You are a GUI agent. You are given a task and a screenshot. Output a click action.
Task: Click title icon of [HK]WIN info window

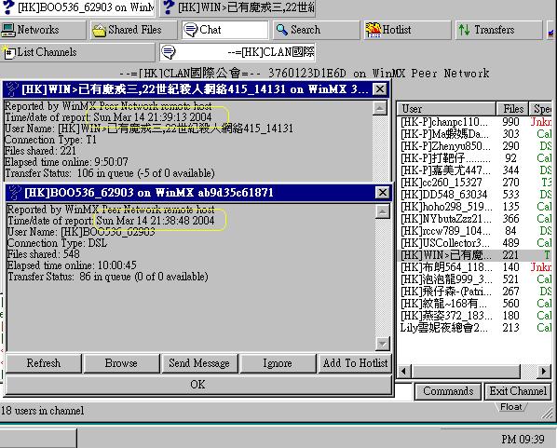coord(11,89)
